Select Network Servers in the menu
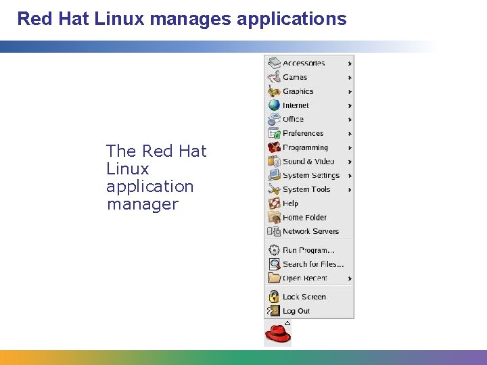Viewport: 487px width, 365px height. (309, 231)
